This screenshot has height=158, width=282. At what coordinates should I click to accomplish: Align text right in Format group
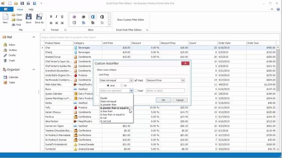[62, 23]
